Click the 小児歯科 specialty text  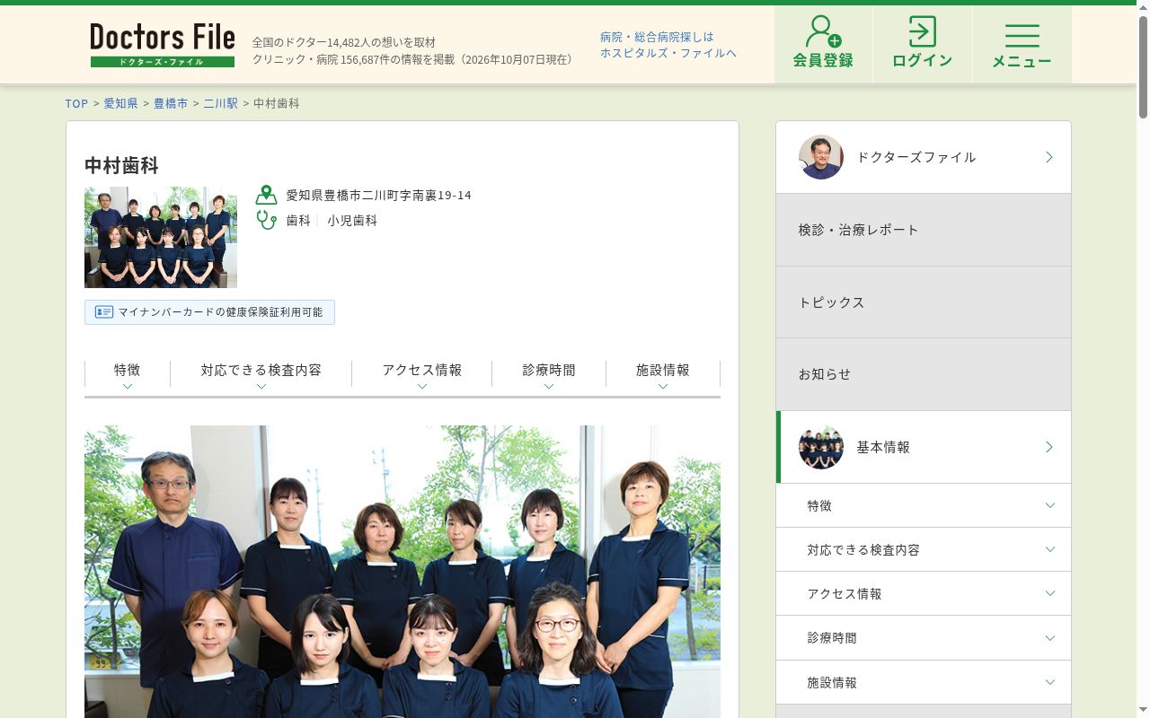pos(352,220)
